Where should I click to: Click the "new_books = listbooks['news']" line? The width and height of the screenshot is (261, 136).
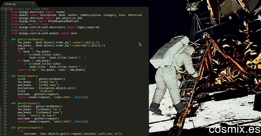[39, 113]
